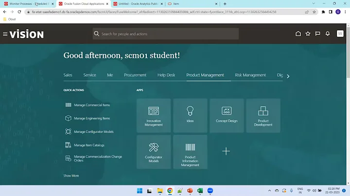The image size is (350, 196).
Task: Click the Manage Commercial Items barcode icon
Action: click(x=69, y=105)
